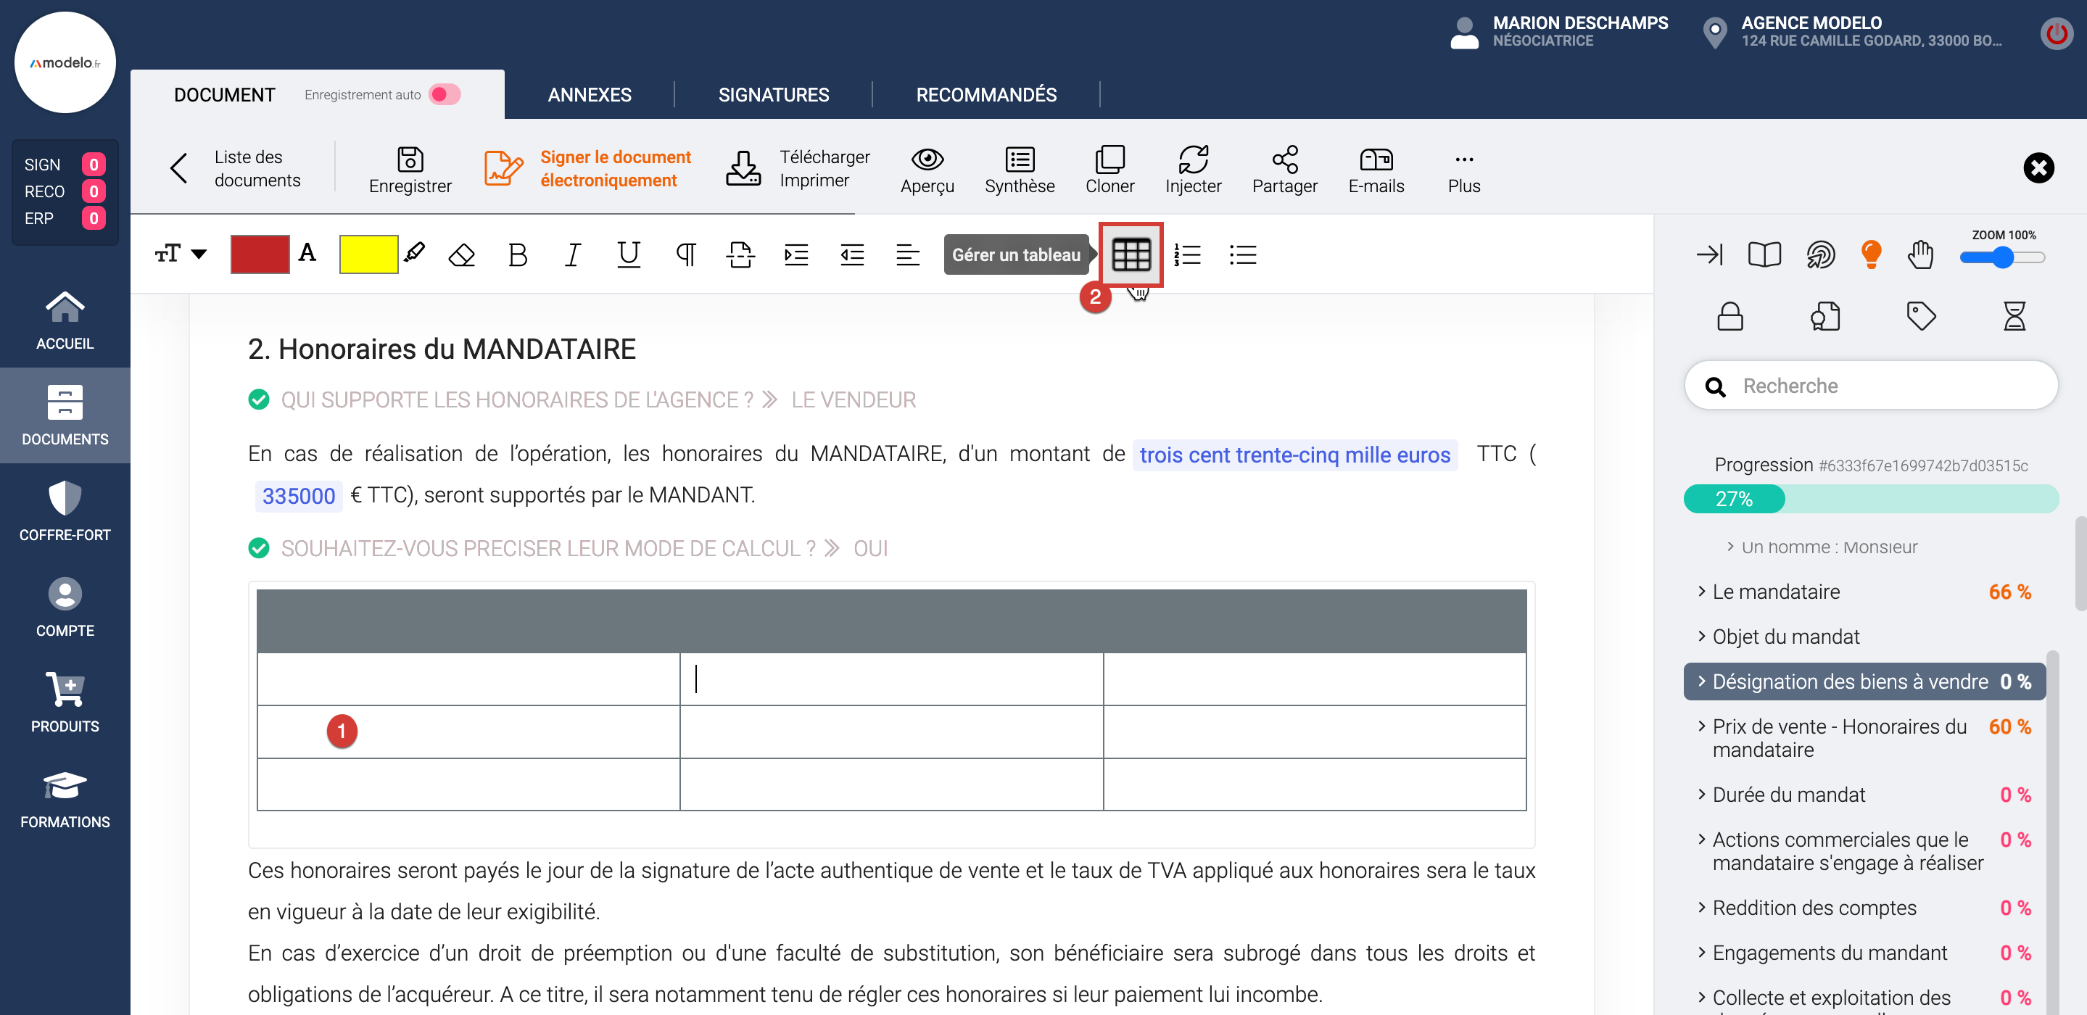This screenshot has height=1015, width=2087.
Task: Open the Aperçu preview eye icon
Action: [927, 159]
